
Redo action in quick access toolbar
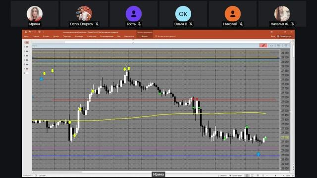click(35, 32)
